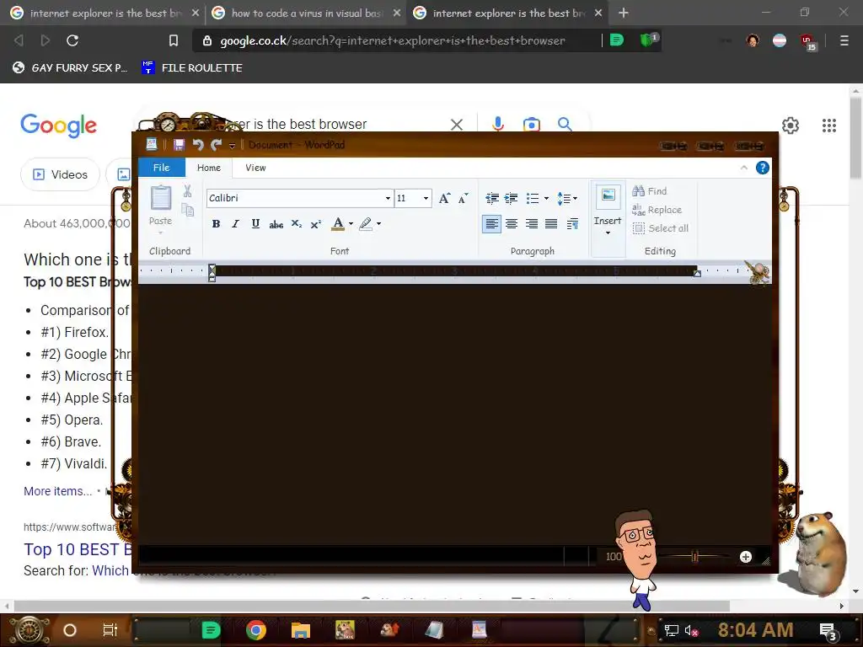The height and width of the screenshot is (647, 863).
Task: Switch to the first 'internet explorer' browser tab
Action: click(x=105, y=13)
